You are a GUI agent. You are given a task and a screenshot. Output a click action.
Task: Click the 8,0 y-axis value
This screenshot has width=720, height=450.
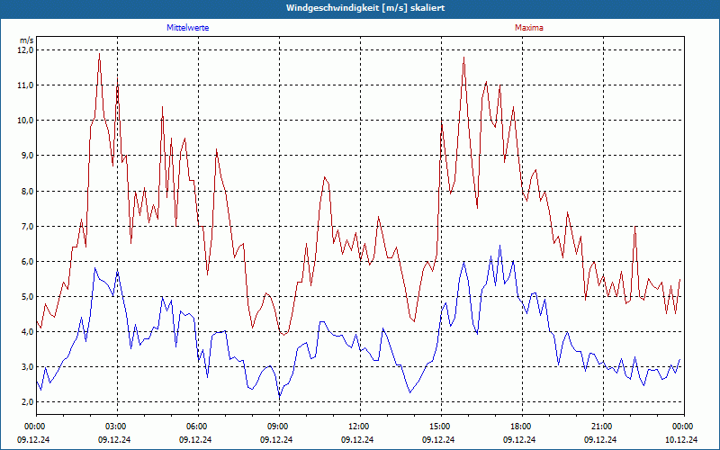pyautogui.click(x=28, y=191)
